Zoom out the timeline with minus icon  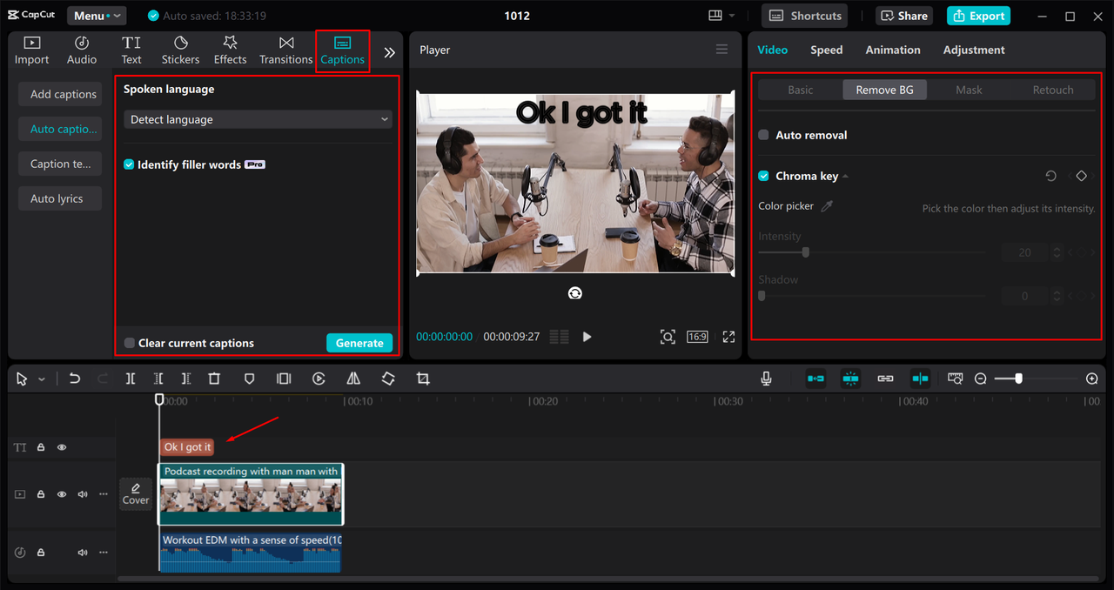point(981,379)
